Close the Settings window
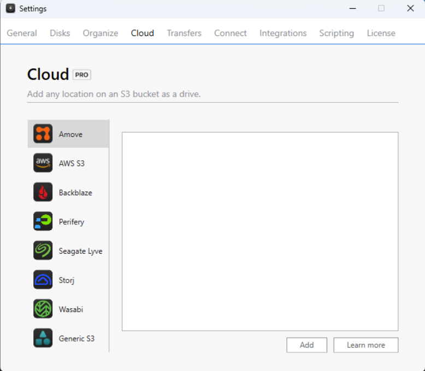Screen dimensions: 425x371 click(410, 8)
